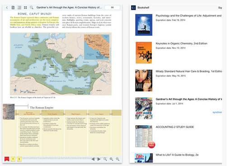Open the Milady book cover
235x166 pixels.
pyautogui.click(x=144, y=81)
